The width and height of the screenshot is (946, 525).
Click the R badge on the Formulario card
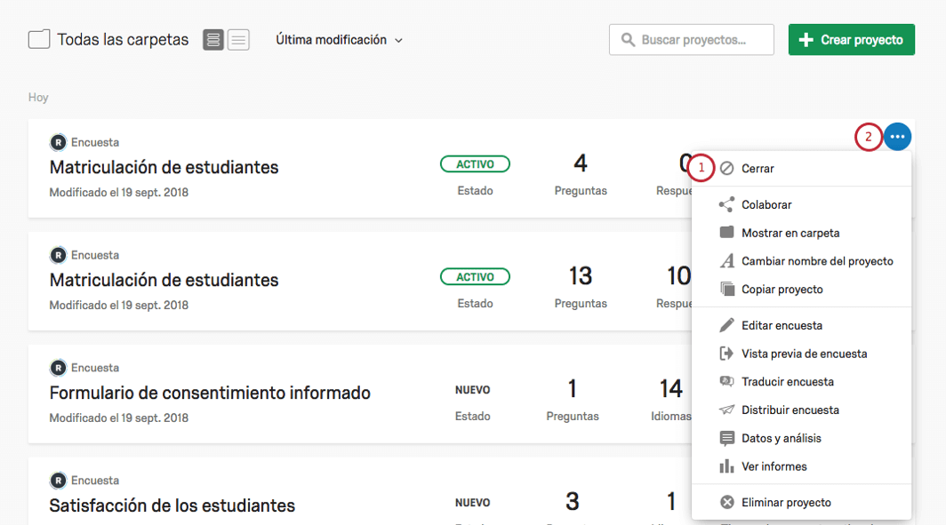pyautogui.click(x=58, y=368)
